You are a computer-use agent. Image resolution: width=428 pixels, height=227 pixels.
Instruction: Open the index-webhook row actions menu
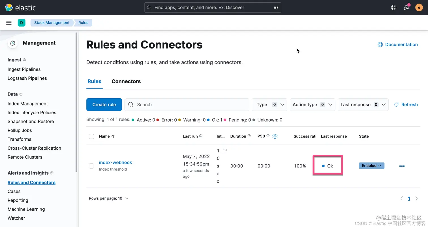click(x=402, y=166)
